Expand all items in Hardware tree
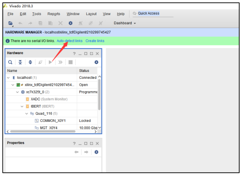 (x=30, y=62)
